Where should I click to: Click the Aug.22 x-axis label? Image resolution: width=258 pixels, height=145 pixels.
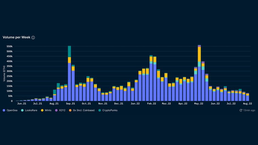point(248,104)
